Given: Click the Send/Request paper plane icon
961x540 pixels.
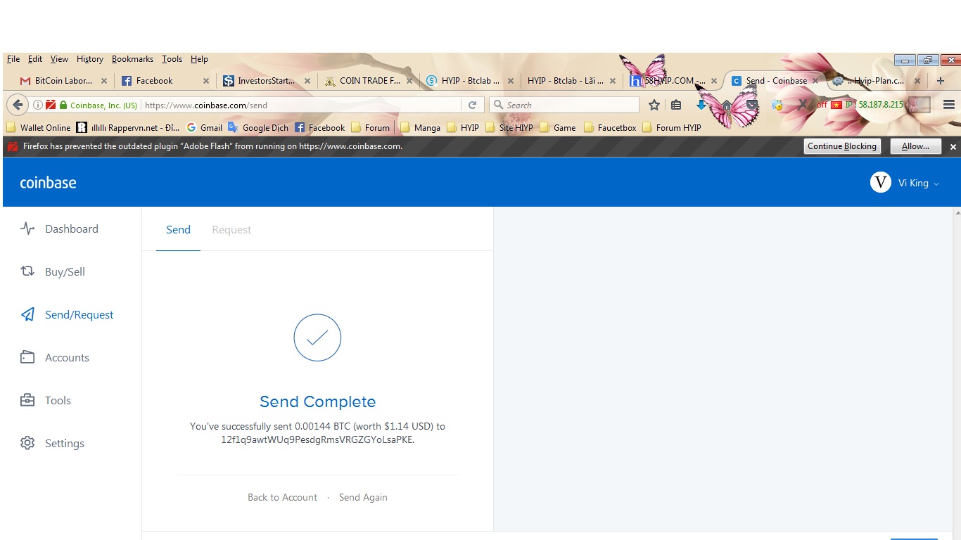Looking at the screenshot, I should (x=27, y=314).
